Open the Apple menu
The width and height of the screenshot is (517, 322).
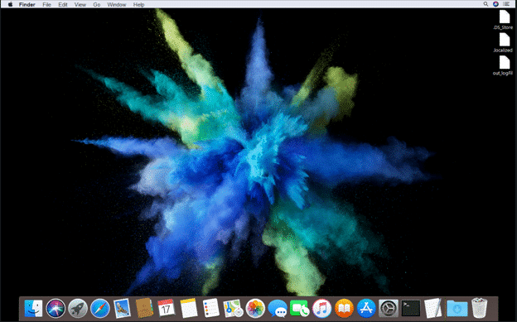click(10, 4)
